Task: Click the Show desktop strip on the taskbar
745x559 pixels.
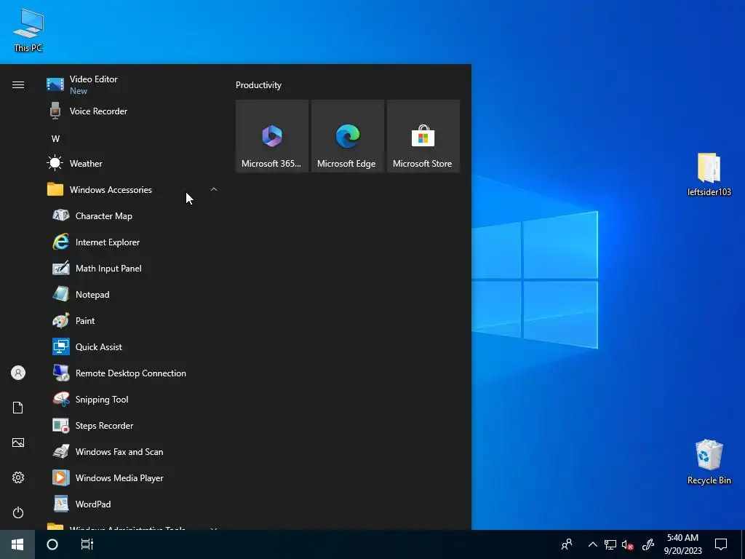Action: (x=743, y=544)
